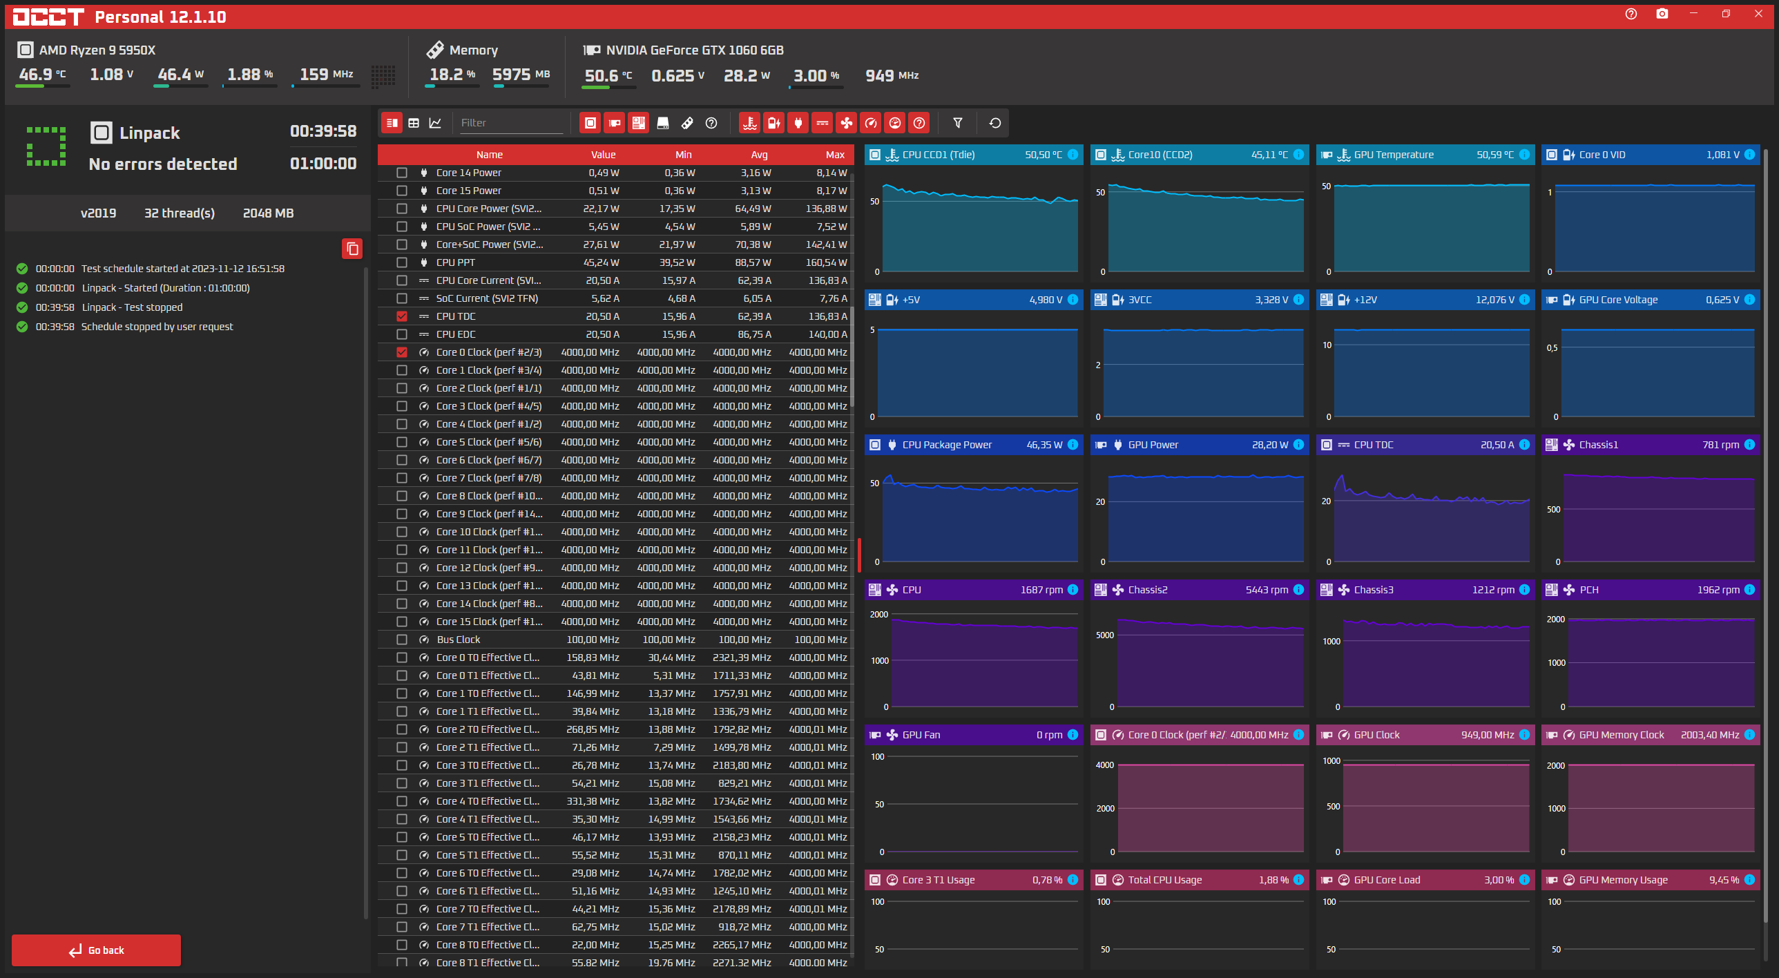Take screenshot using camera icon
The height and width of the screenshot is (978, 1779).
(x=1662, y=14)
